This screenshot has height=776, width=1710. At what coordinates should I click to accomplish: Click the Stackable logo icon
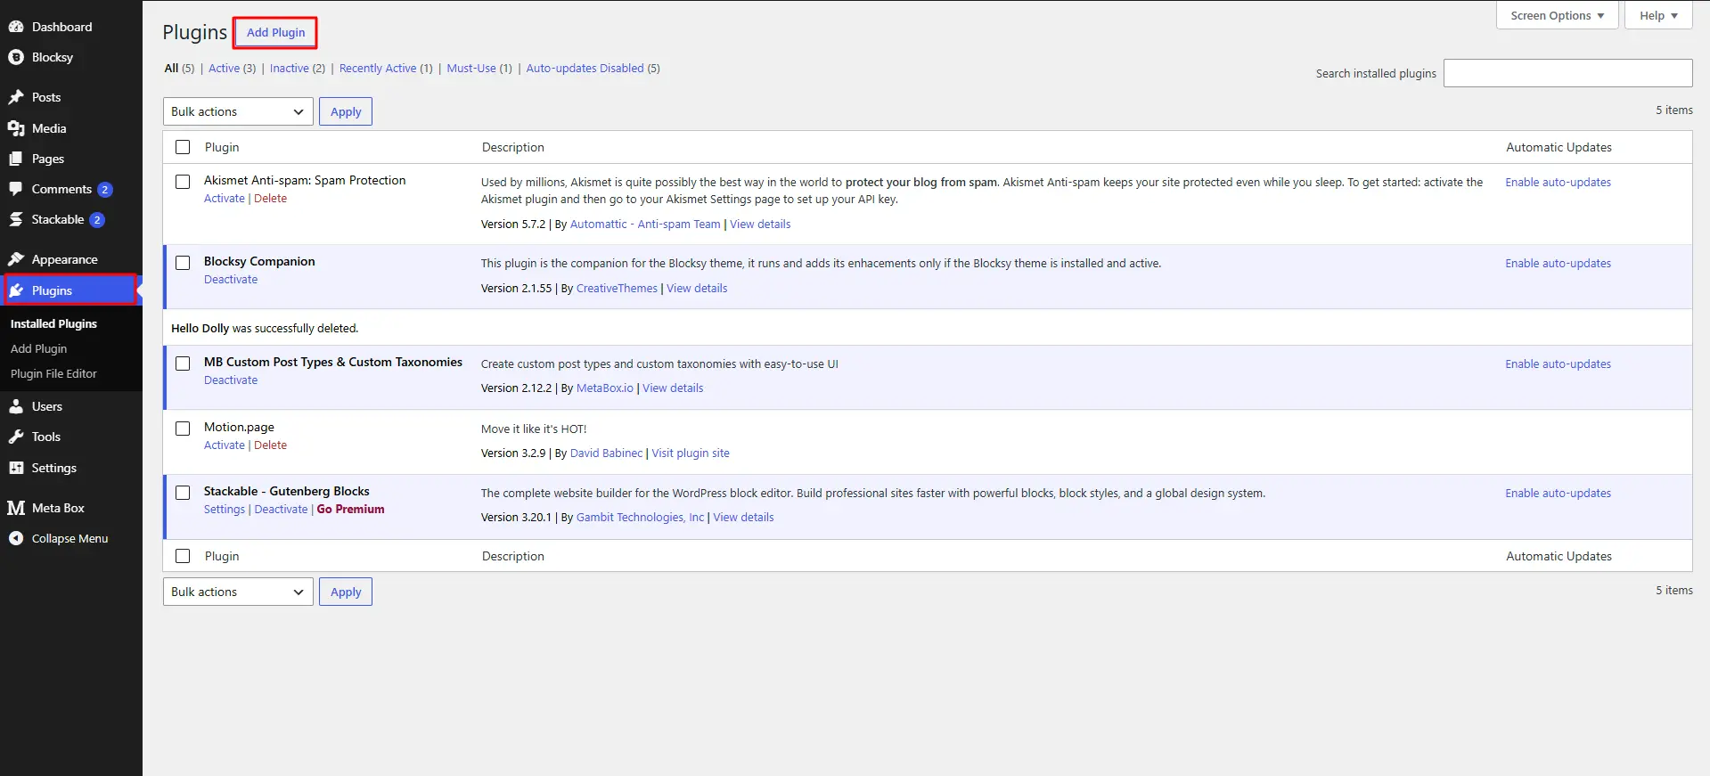pos(16,219)
